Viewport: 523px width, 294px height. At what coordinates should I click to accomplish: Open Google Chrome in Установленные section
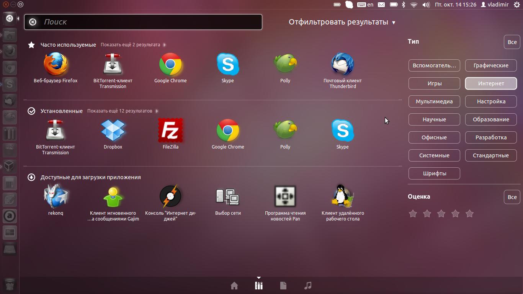point(228,134)
